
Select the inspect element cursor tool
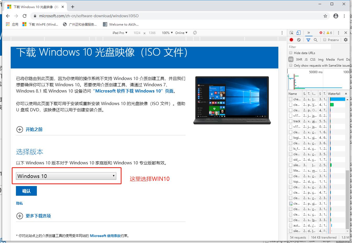coord(292,33)
